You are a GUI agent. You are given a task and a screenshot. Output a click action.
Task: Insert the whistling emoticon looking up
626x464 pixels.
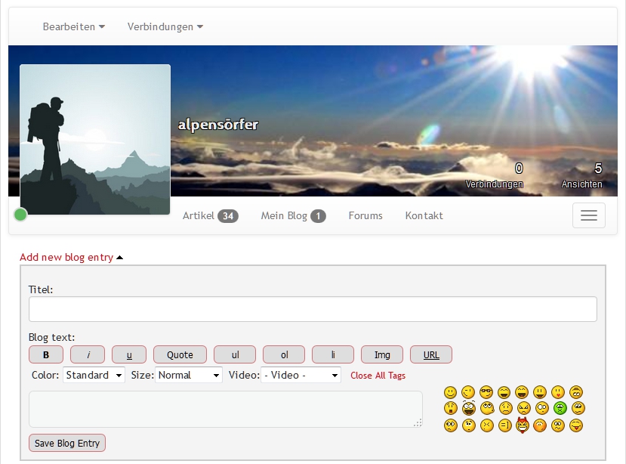(488, 408)
